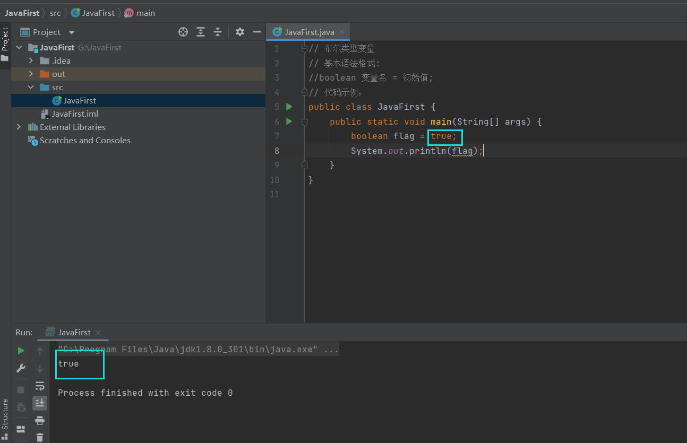Click fold end marker on line 9
The height and width of the screenshot is (443, 687).
pyautogui.click(x=304, y=165)
